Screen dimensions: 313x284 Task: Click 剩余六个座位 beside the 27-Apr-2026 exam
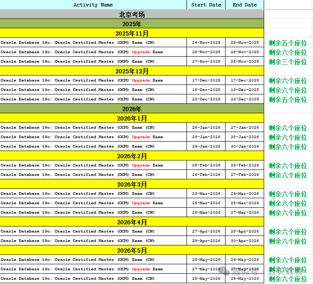[288, 232]
